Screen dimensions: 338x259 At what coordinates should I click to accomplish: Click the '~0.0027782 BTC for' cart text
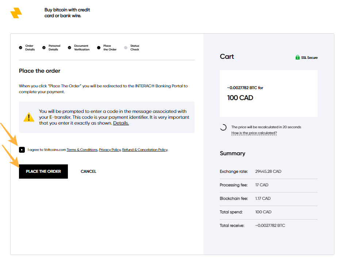(245, 88)
